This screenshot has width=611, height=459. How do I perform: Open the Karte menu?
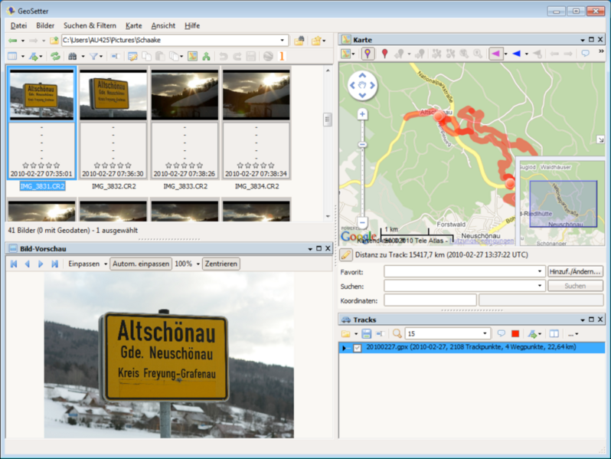point(134,26)
